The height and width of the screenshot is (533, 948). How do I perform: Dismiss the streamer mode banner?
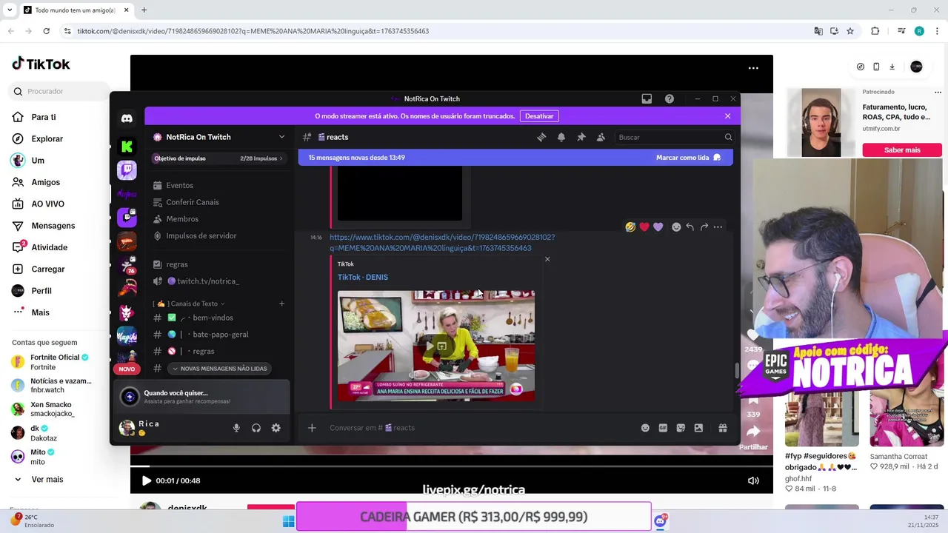coord(727,116)
